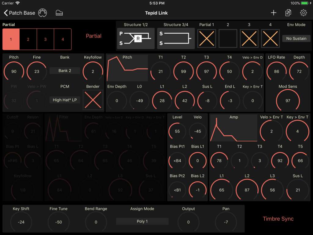Screen dimensions: 313x235
Task: Tap the End L knob
Action: point(230,101)
